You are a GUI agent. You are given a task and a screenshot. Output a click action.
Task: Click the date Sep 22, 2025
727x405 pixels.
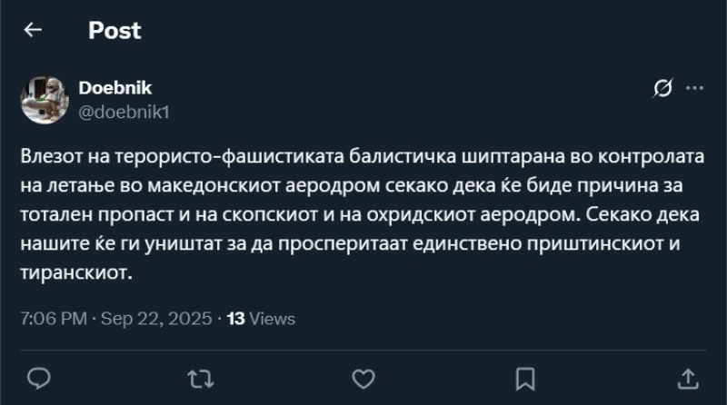pos(156,319)
